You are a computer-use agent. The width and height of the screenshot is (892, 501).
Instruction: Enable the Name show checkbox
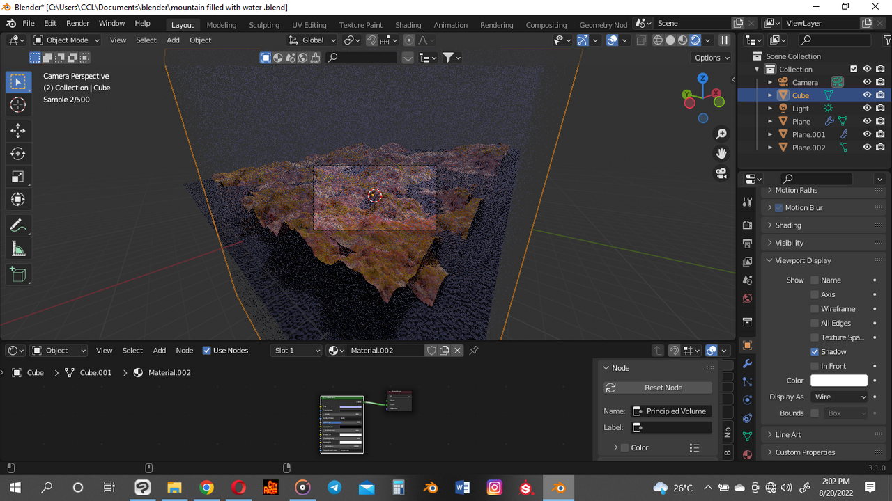(815, 280)
